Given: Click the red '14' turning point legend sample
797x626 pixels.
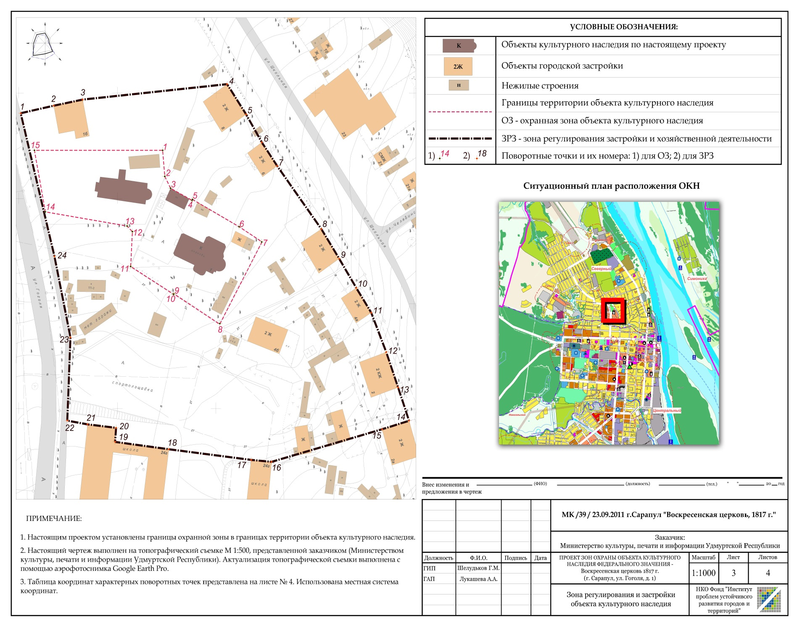Looking at the screenshot, I should (444, 154).
